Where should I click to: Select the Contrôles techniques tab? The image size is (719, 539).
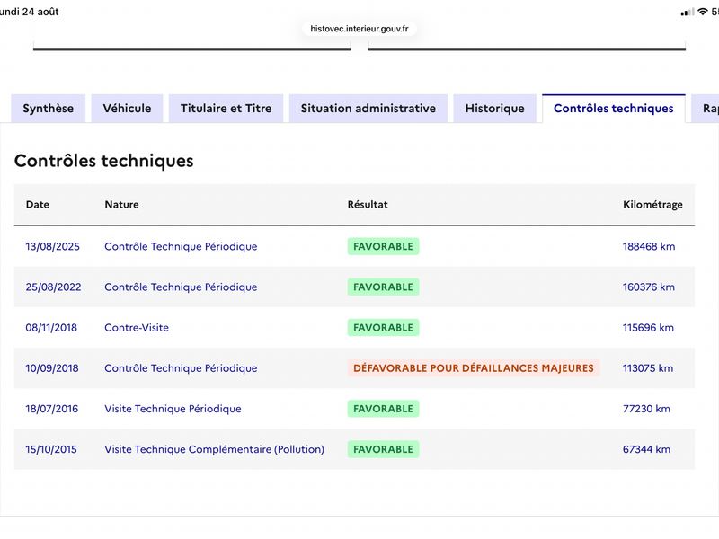coord(614,109)
